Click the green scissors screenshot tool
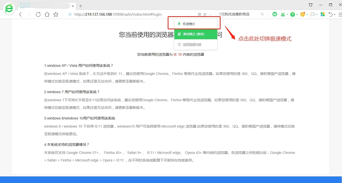342x183 pixels. point(283,14)
